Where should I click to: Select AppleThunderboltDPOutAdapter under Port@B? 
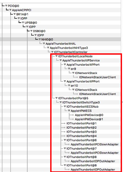pyautogui.click(x=93, y=170)
